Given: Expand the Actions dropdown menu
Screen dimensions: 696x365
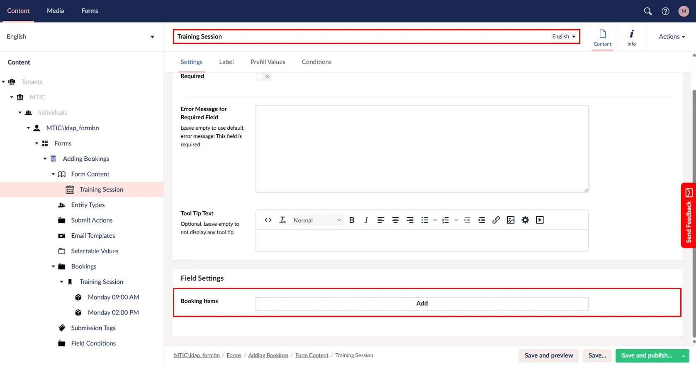Looking at the screenshot, I should (671, 36).
